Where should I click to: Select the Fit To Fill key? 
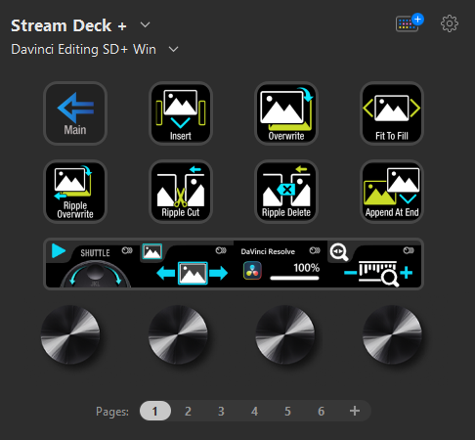pyautogui.click(x=392, y=113)
